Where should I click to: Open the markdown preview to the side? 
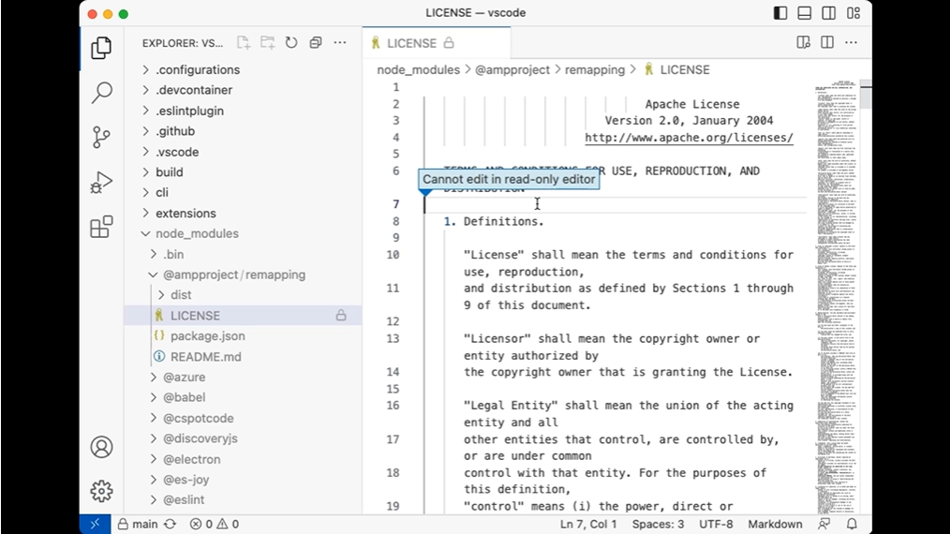pyautogui.click(x=804, y=42)
